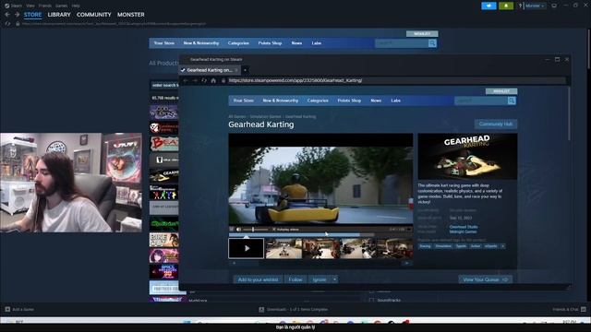This screenshot has width=591, height=332.
Task: Click Add to your wishlist
Action: (x=258, y=279)
